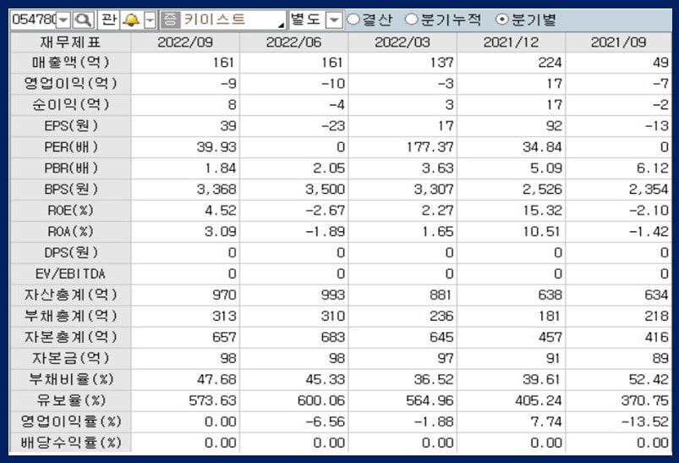
Task: Click the 7.74 operating margin value
Action: (546, 422)
